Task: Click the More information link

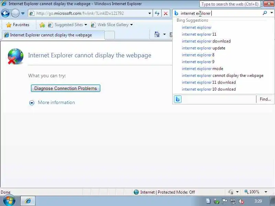Action: tap(56, 102)
